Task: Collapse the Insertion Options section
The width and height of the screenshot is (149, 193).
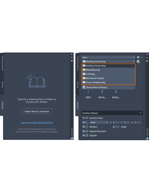Action: 141,113
